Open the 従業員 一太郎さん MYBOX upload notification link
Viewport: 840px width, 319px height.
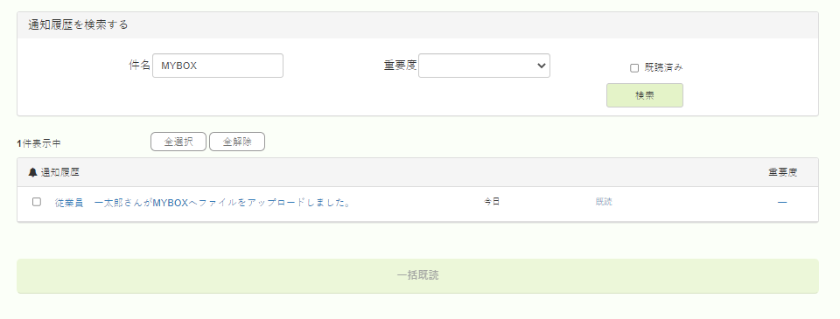tap(202, 203)
